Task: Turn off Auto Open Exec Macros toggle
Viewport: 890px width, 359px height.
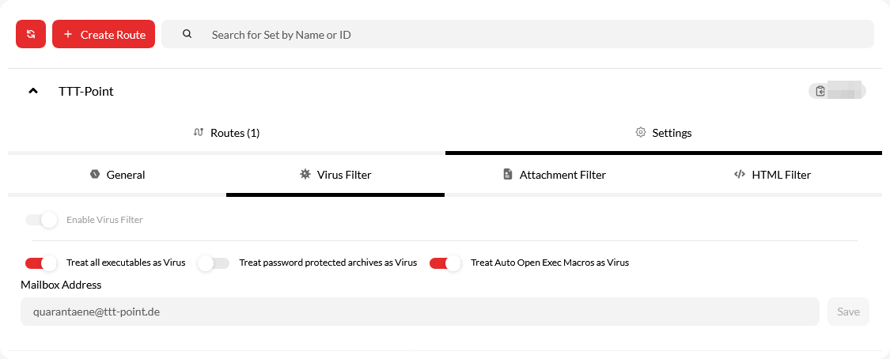Action: tap(445, 263)
